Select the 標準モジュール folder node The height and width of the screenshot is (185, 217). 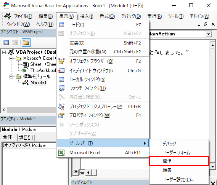pos(36,77)
